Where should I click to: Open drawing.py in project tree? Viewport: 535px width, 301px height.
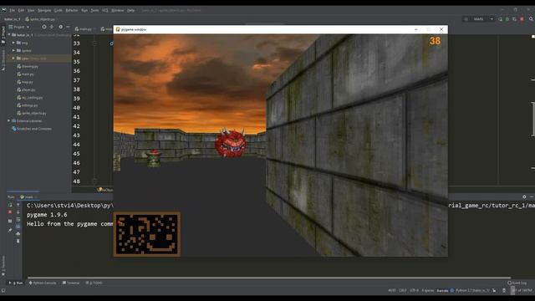(28, 66)
